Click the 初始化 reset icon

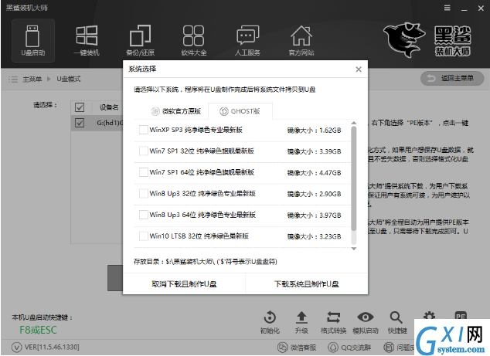tap(270, 318)
